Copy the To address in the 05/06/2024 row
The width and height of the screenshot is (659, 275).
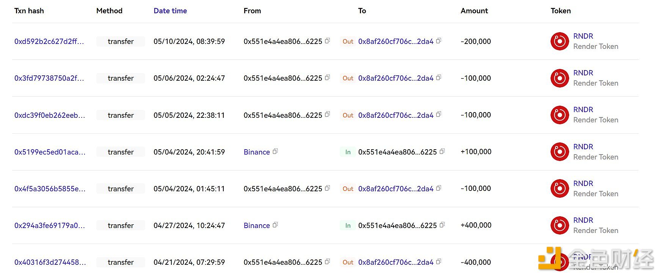click(x=439, y=78)
